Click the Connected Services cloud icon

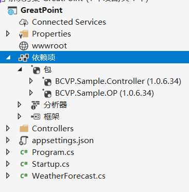[x=24, y=22]
